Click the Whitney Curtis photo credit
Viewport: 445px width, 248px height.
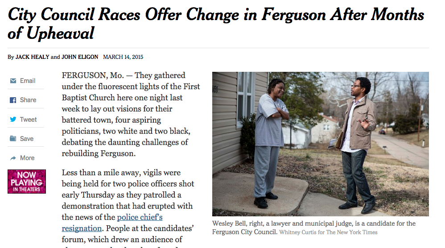(328, 232)
